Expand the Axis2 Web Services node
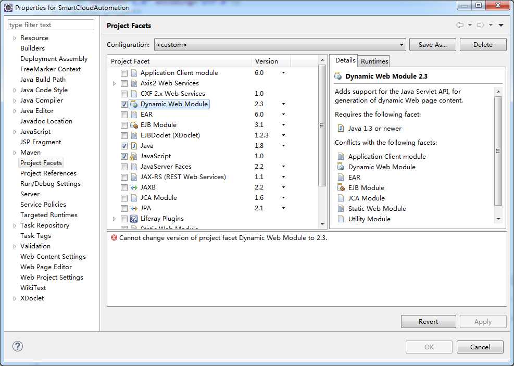 coord(114,83)
